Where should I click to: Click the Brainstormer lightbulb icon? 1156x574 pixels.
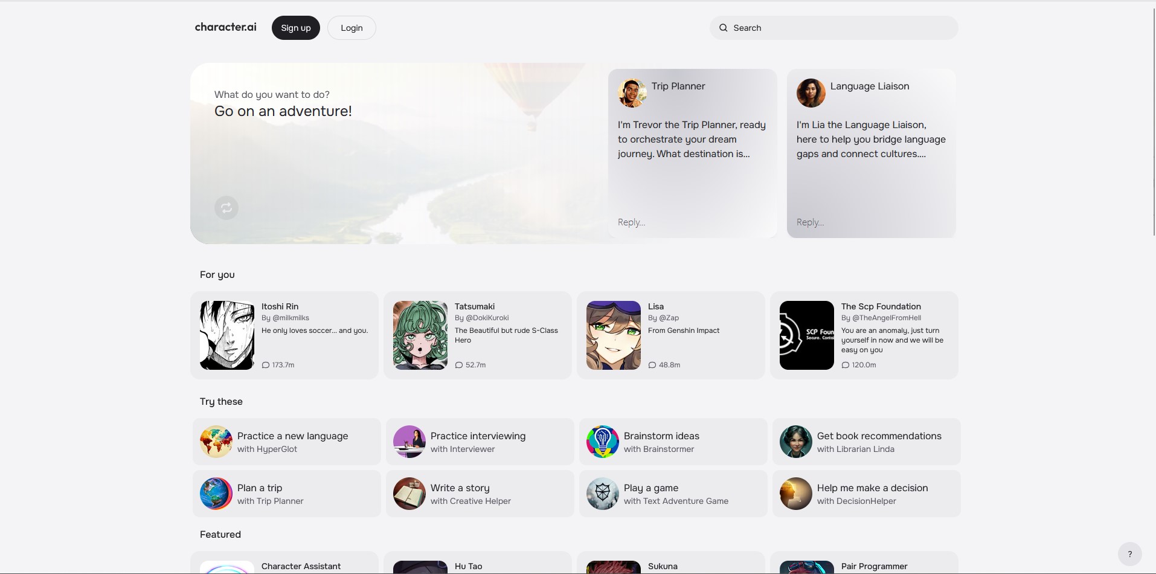[603, 442]
